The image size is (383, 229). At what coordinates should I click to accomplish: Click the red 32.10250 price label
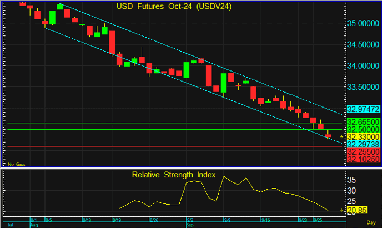[x=363, y=159]
